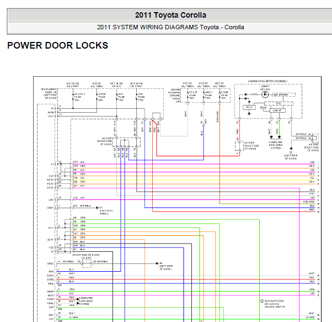The image size is (332, 322).
Task: Click the 'O12 VIO' wire label
Action: (x=79, y=198)
